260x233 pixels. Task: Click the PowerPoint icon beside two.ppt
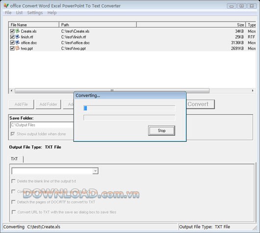pos(17,48)
